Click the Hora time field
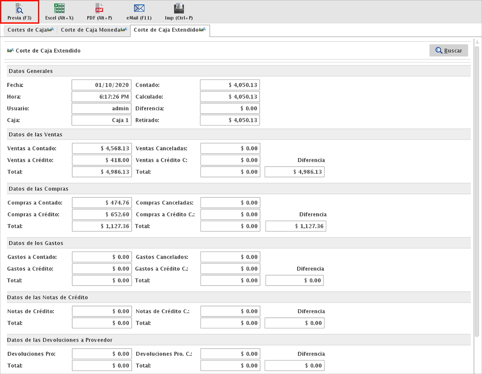Viewport: 482px width, 374px height. [101, 97]
